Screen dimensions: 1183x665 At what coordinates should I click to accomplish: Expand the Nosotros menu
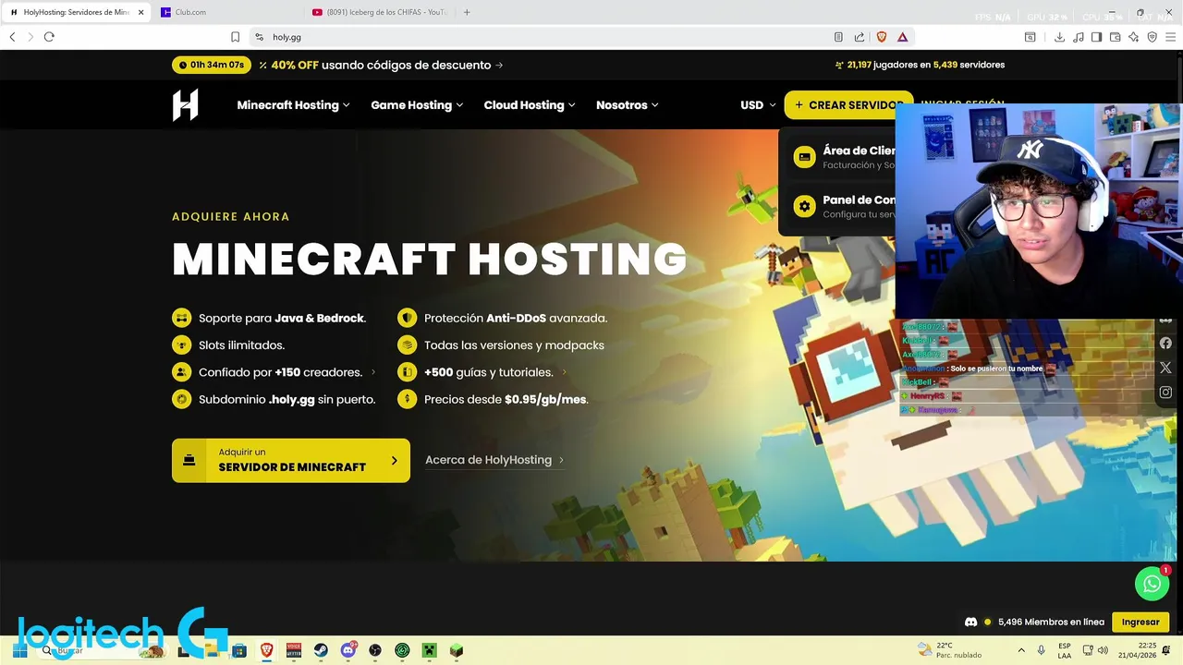(x=627, y=105)
